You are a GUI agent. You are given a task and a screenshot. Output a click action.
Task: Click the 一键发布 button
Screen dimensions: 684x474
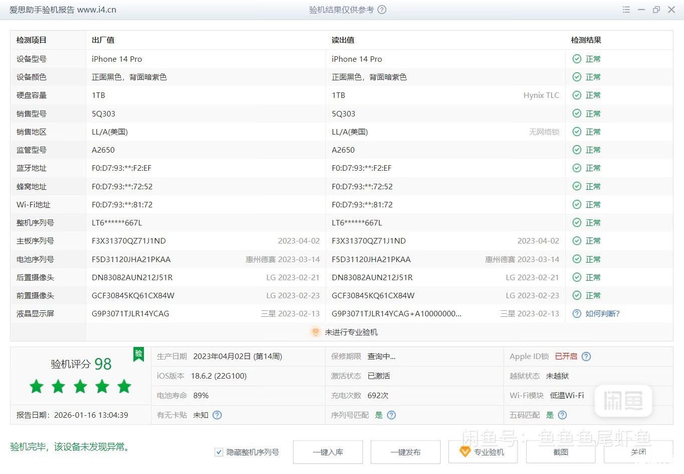(x=405, y=452)
